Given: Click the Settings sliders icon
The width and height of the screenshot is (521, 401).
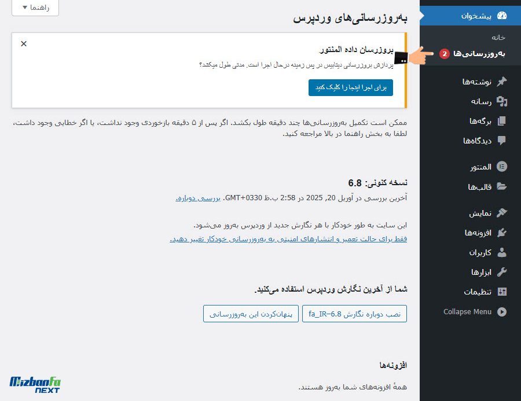Looking at the screenshot, I should 502,292.
